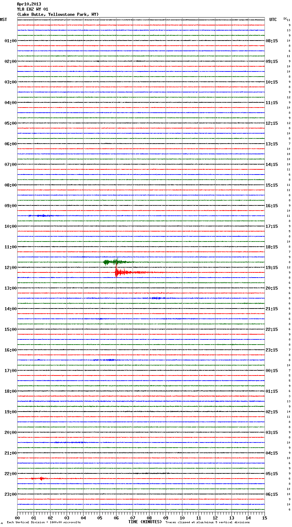Click the green waveform burst above the 12:00 row
Screen dimensions: 292x527
click(x=119, y=262)
